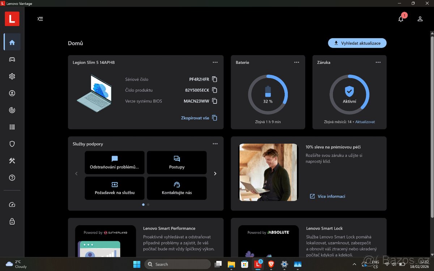This screenshot has height=271, width=434.
Task: Open the three-dot menu on the Záruka card
Action: 378,62
